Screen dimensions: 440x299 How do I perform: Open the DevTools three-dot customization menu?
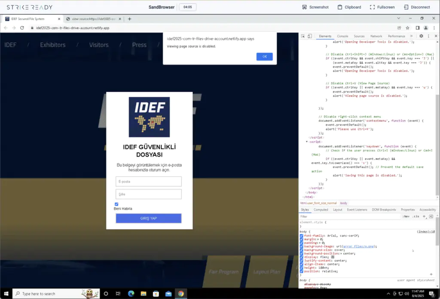point(429,36)
